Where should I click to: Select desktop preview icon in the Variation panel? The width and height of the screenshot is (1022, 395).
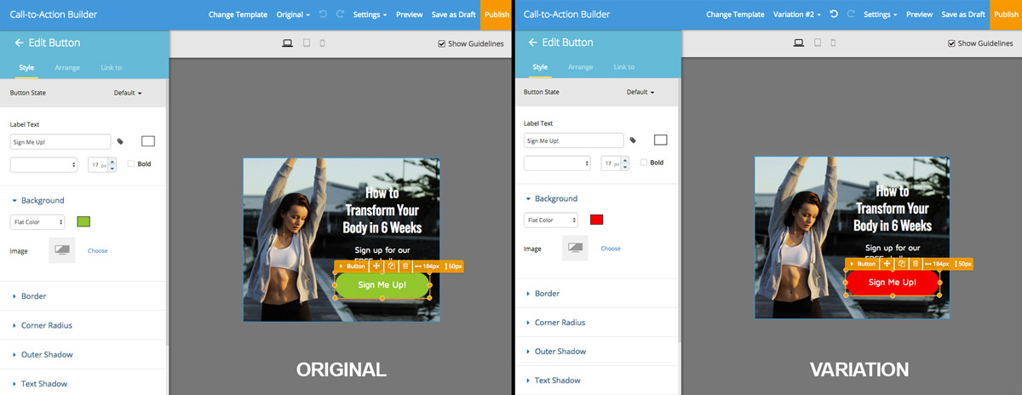click(x=797, y=43)
